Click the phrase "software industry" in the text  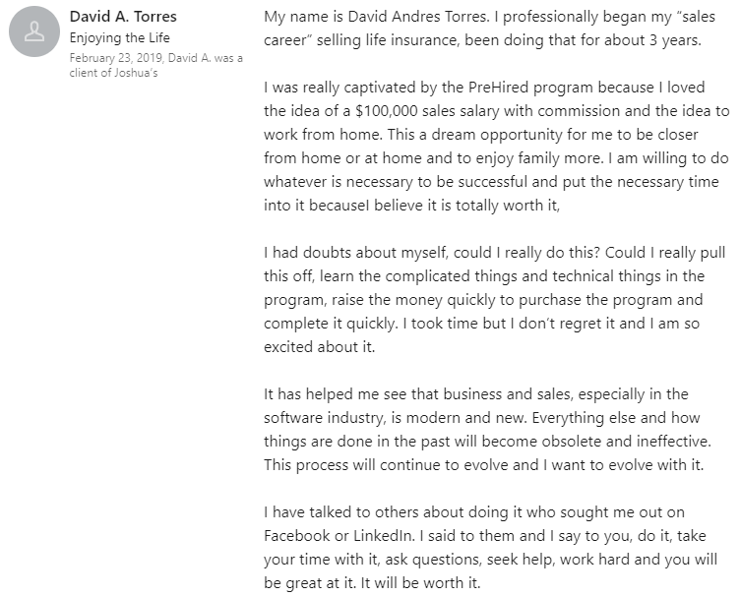(x=322, y=418)
